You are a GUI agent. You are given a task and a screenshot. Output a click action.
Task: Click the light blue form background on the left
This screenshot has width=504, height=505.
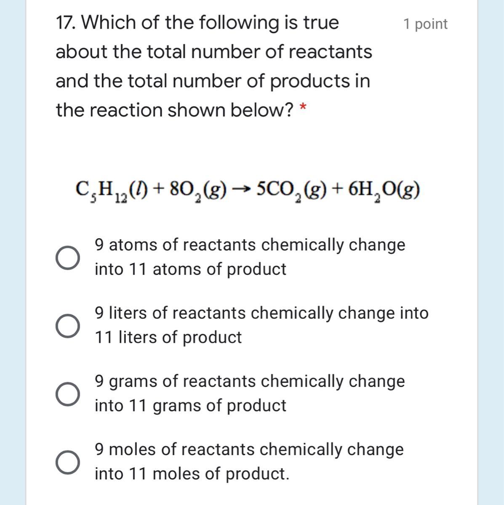[13, 252]
